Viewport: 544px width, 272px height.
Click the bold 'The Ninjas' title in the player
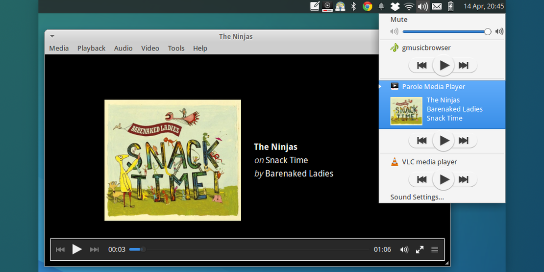[275, 147]
